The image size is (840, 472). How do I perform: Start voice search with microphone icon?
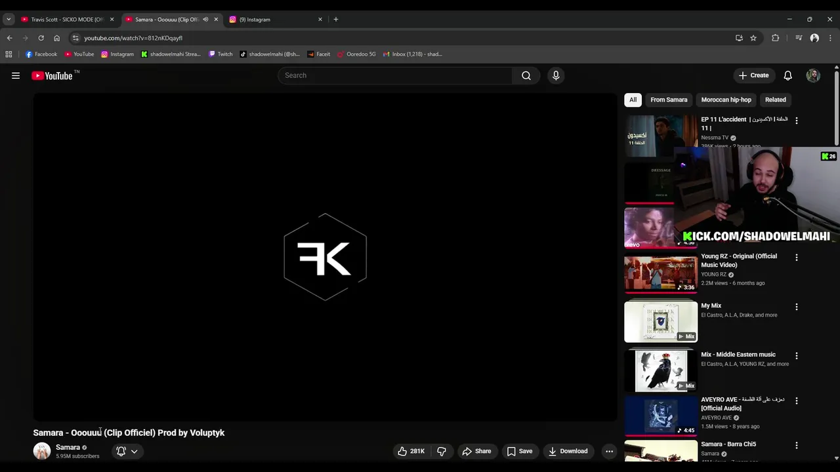(556, 75)
